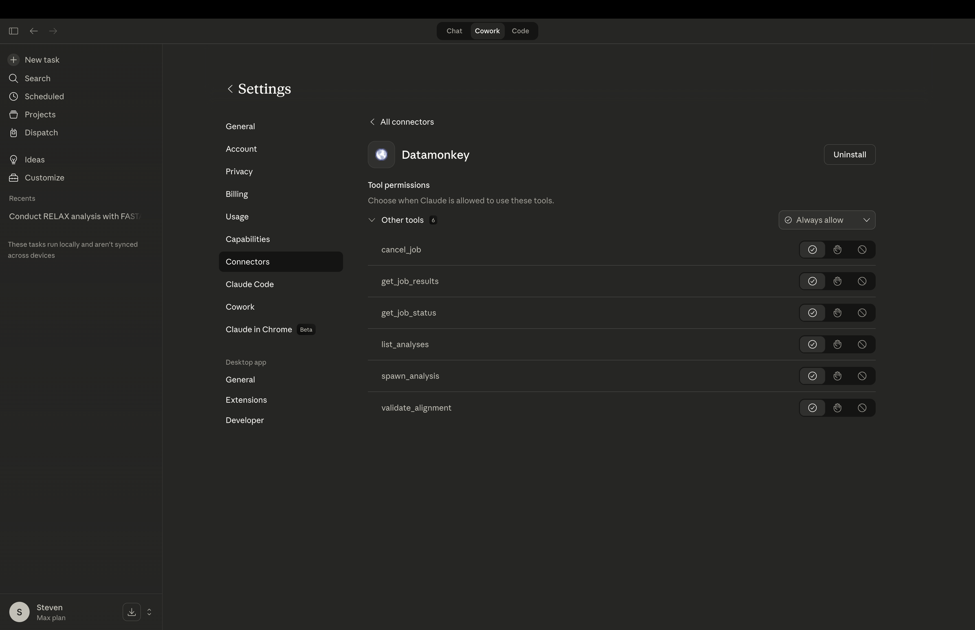Go back to All connectors
The width and height of the screenshot is (975, 630).
click(x=401, y=122)
